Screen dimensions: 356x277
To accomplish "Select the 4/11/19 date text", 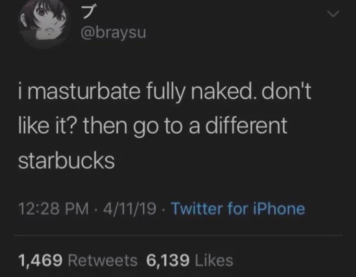I will (130, 209).
